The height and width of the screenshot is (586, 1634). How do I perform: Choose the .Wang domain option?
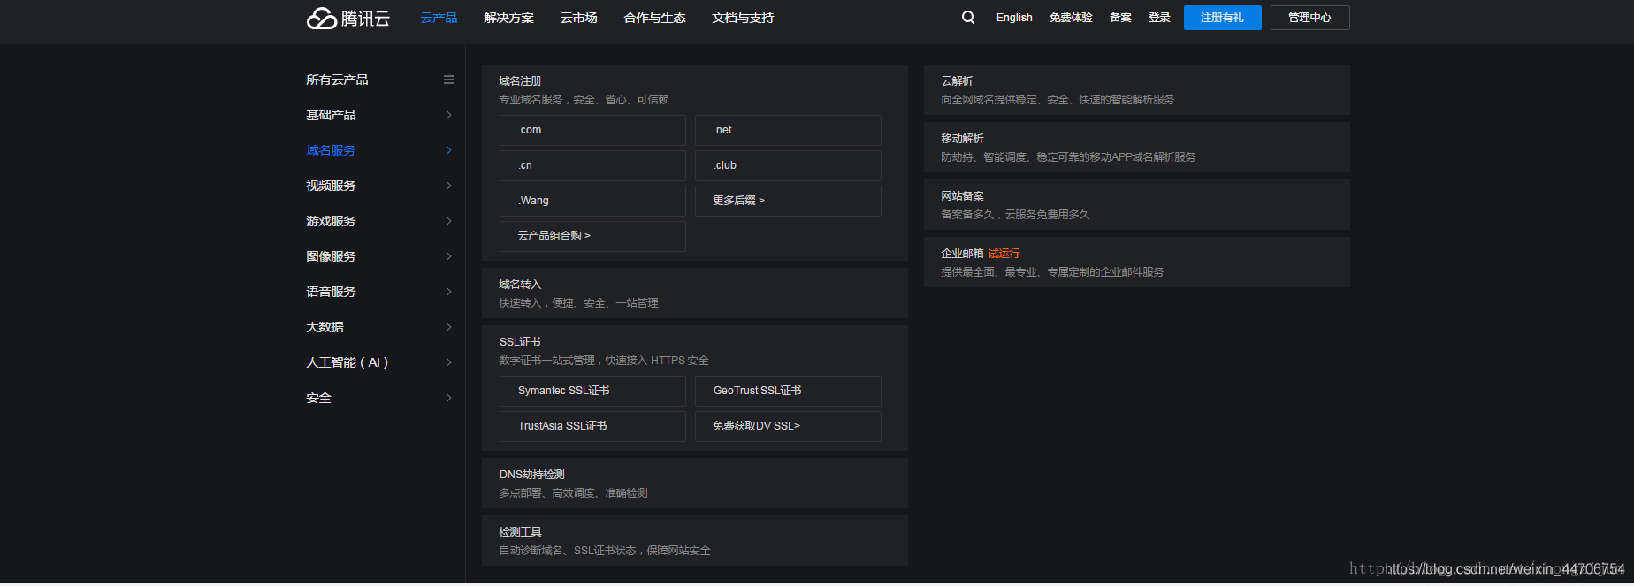pyautogui.click(x=592, y=201)
